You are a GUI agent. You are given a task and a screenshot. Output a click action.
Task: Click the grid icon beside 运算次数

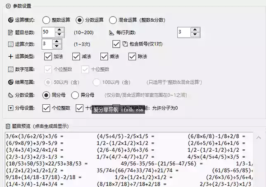point(10,44)
